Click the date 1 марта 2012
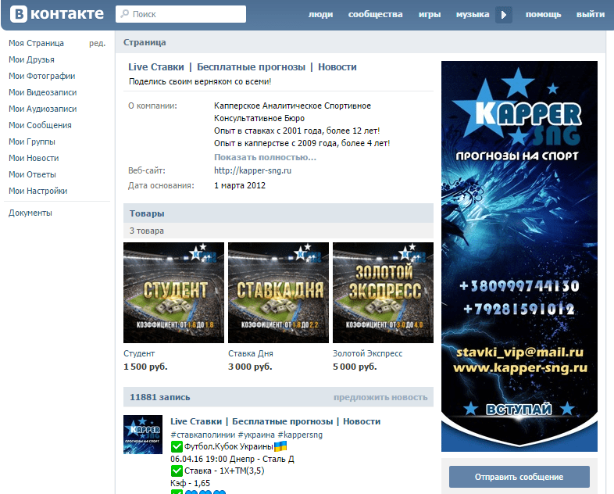 click(x=240, y=185)
